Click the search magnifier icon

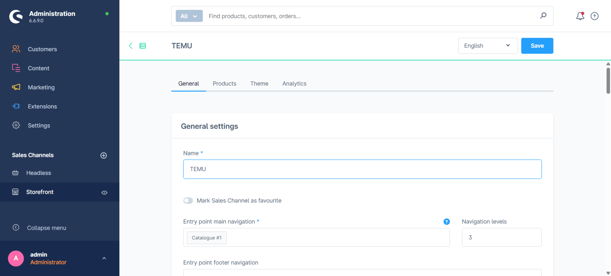click(x=543, y=16)
